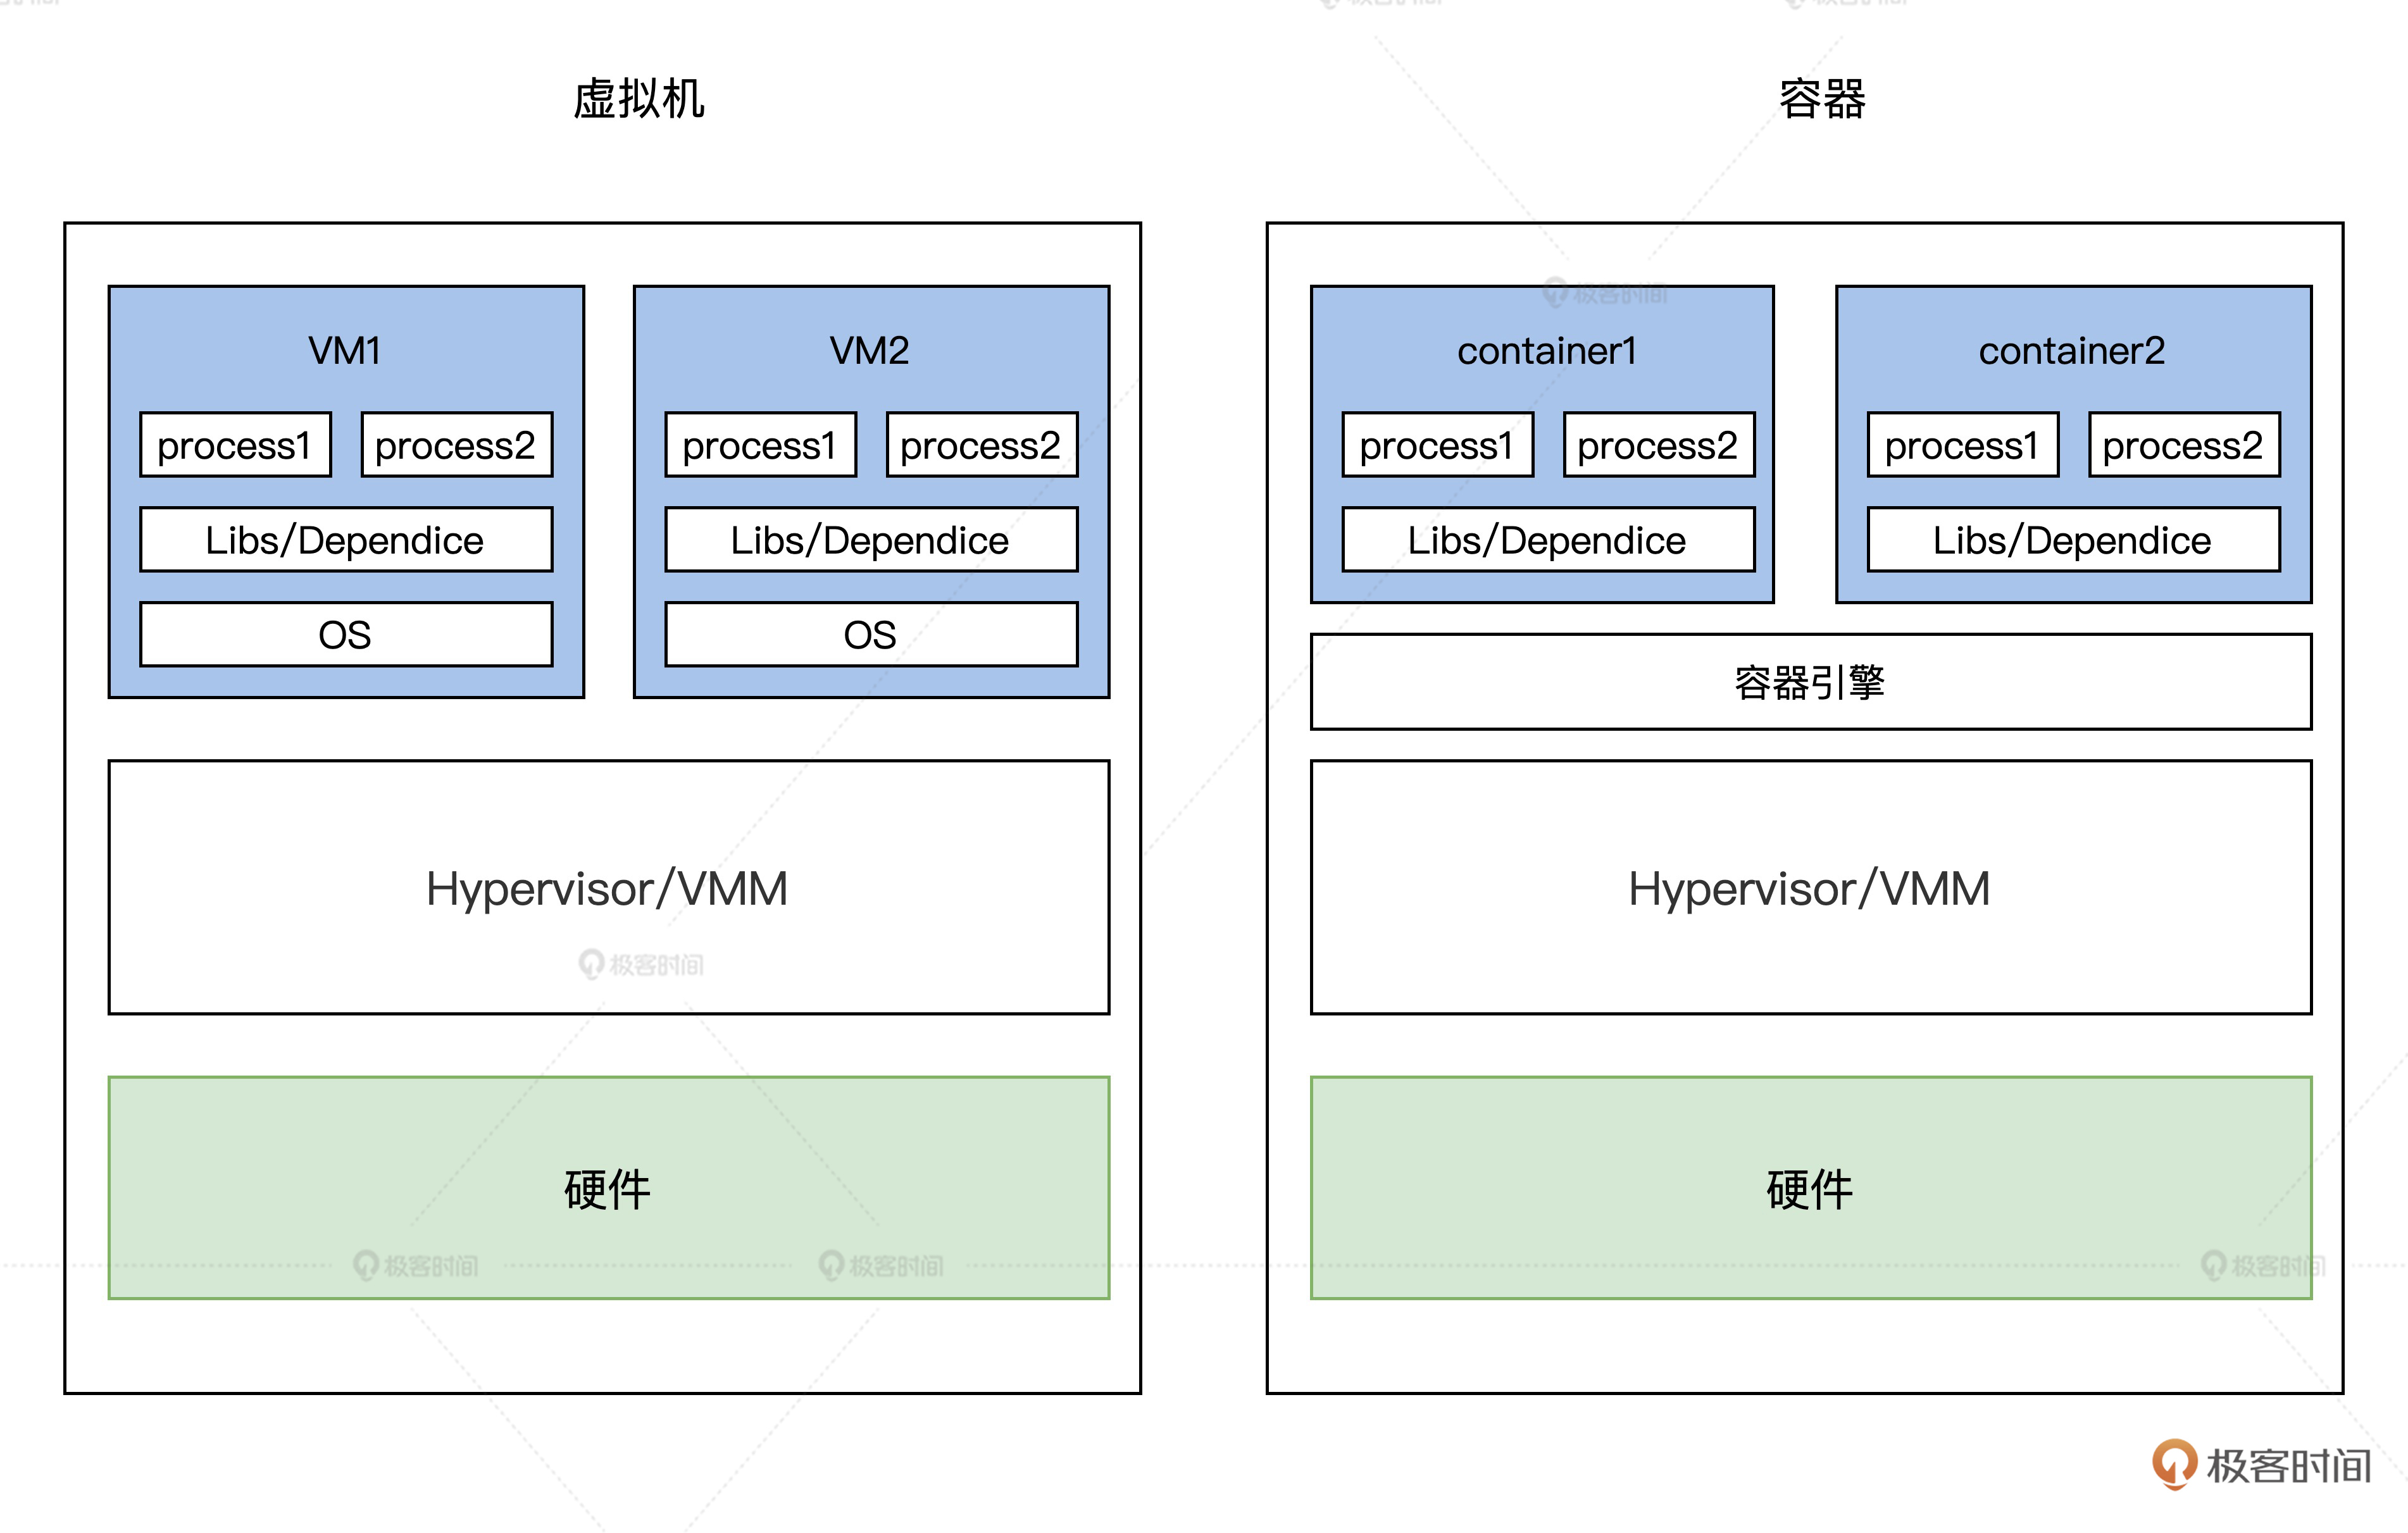Select the VM2 label
Image resolution: width=2408 pixels, height=1533 pixels.
pos(870,351)
